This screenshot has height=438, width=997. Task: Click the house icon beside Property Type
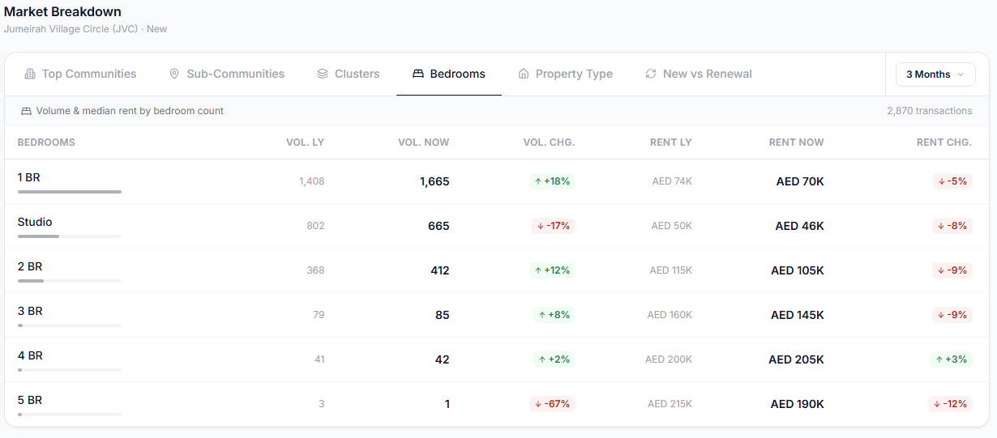pyautogui.click(x=524, y=74)
